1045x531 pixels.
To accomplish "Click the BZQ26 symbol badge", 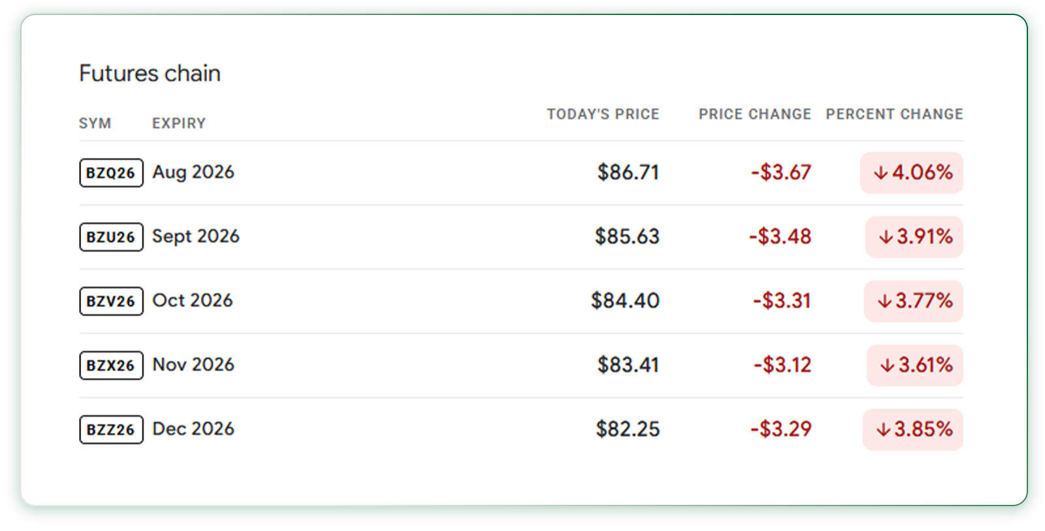I will point(111,173).
